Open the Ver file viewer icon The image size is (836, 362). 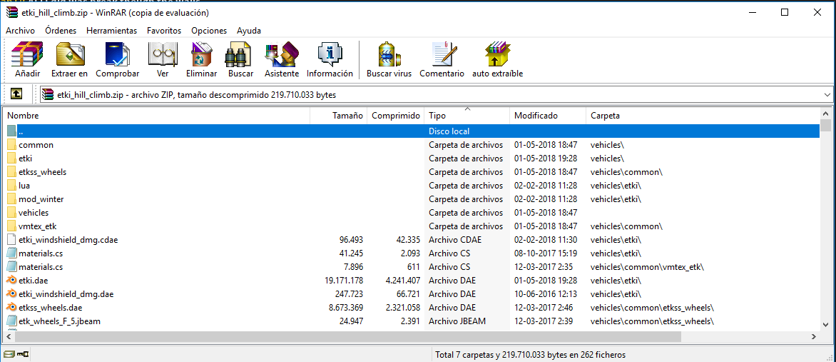pyautogui.click(x=163, y=54)
